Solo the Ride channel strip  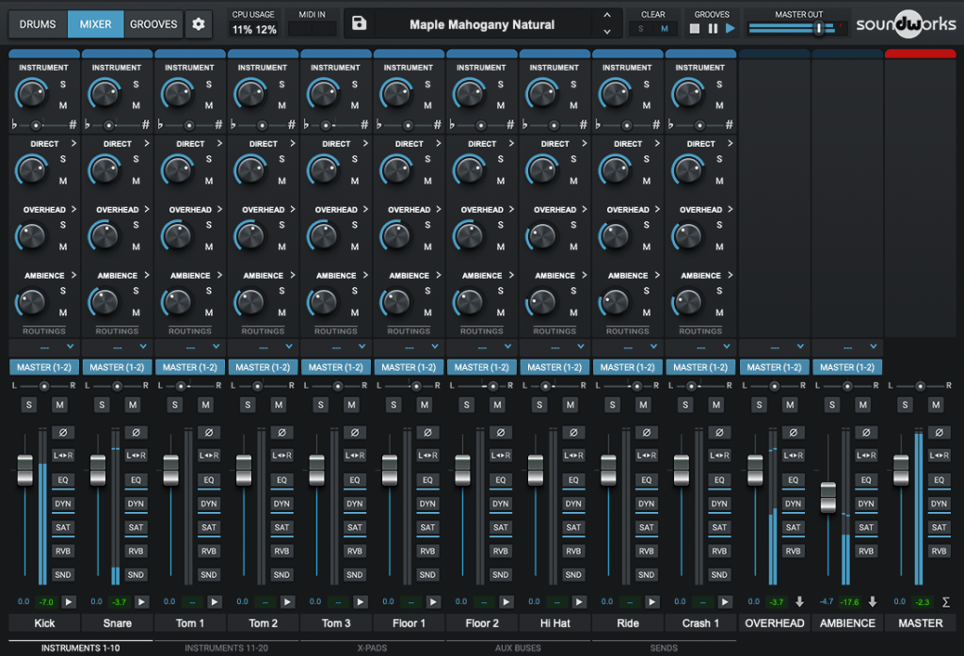(x=613, y=405)
